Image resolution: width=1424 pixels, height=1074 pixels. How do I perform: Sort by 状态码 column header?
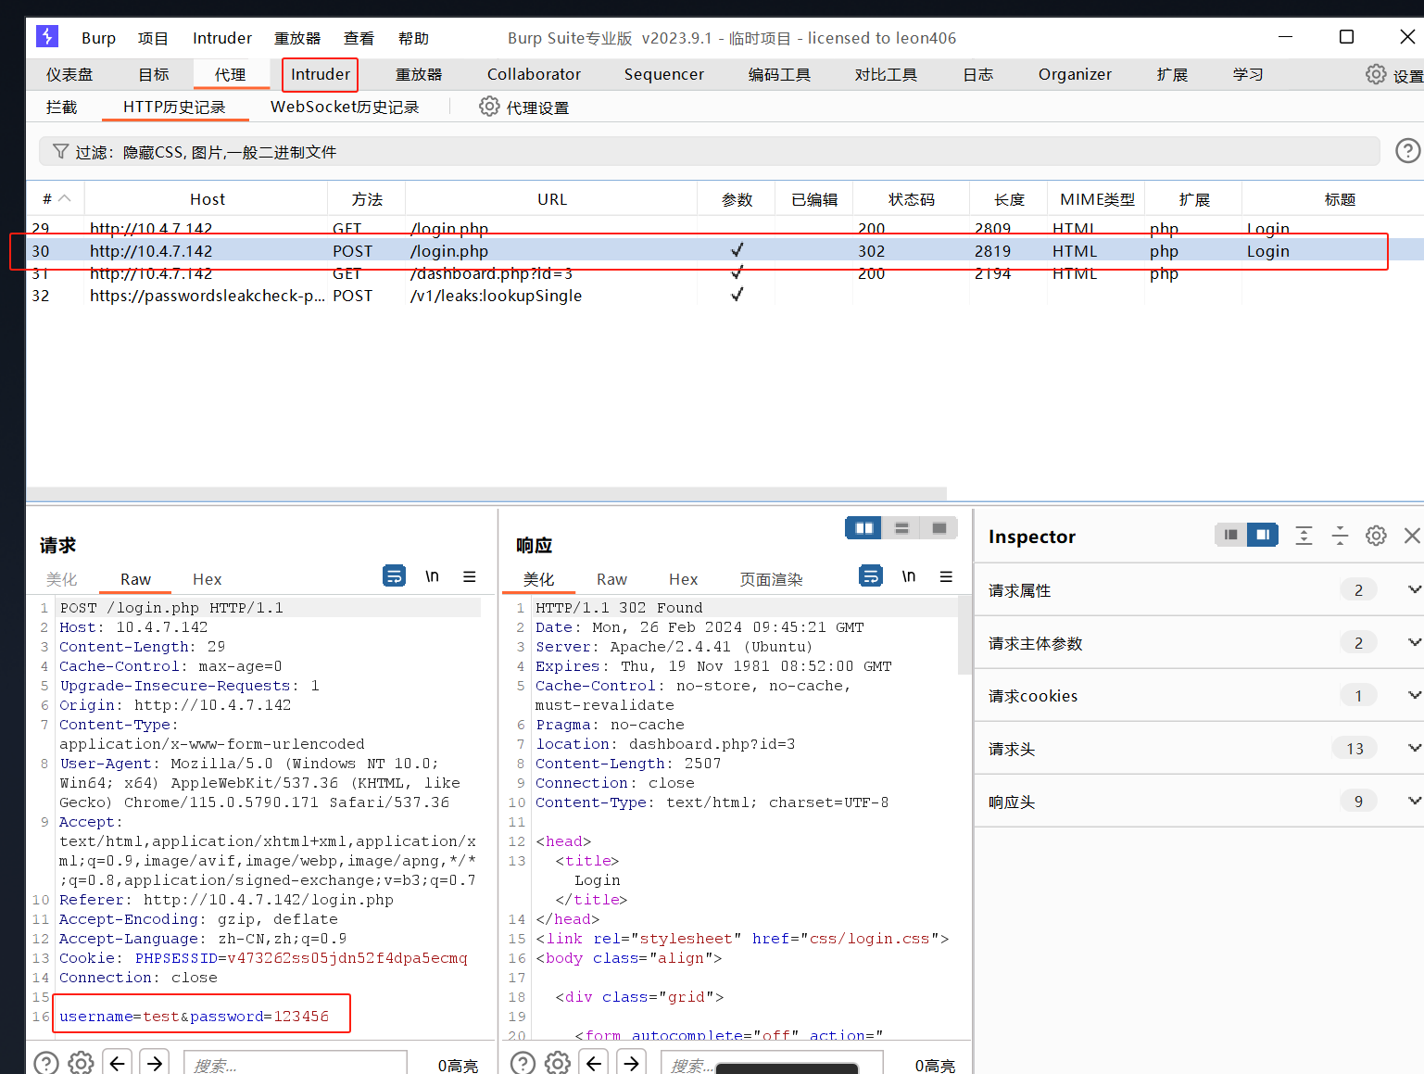click(x=911, y=198)
